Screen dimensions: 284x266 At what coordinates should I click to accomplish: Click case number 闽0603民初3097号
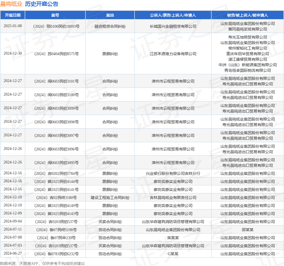point(56,135)
